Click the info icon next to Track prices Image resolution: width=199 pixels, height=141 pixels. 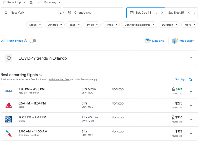click(25, 41)
